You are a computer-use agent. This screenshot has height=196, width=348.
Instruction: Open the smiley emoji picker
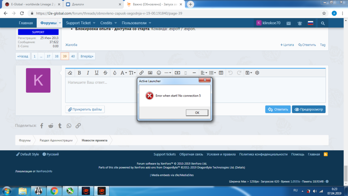click(159, 73)
